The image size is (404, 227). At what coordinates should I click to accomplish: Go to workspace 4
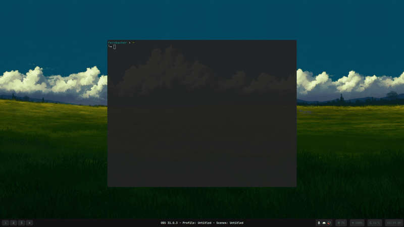[29, 222]
